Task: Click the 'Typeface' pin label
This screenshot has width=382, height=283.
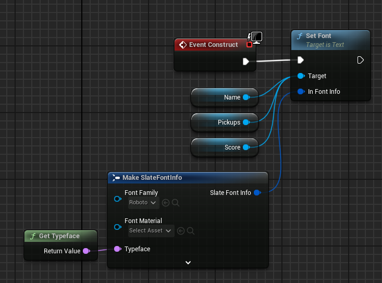Action: [x=137, y=249]
